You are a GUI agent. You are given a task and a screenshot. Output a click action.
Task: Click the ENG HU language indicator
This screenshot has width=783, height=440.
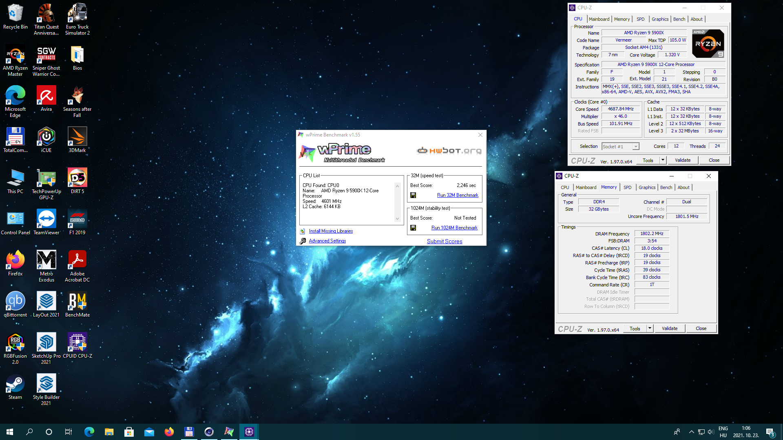[x=723, y=432]
